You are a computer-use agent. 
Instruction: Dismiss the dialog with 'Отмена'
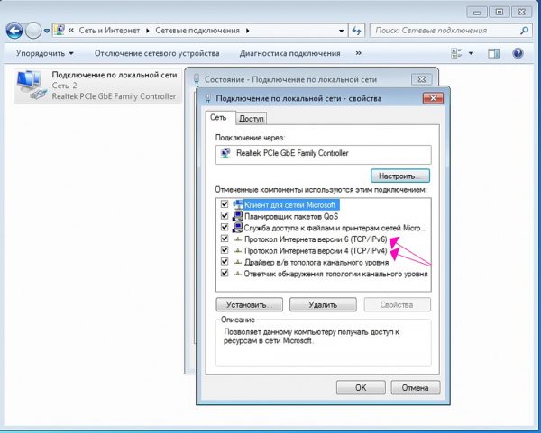[415, 387]
